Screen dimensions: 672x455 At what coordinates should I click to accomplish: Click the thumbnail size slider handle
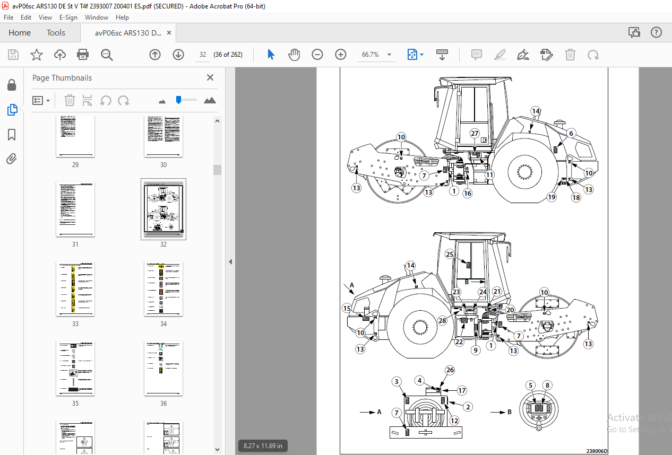click(x=179, y=99)
